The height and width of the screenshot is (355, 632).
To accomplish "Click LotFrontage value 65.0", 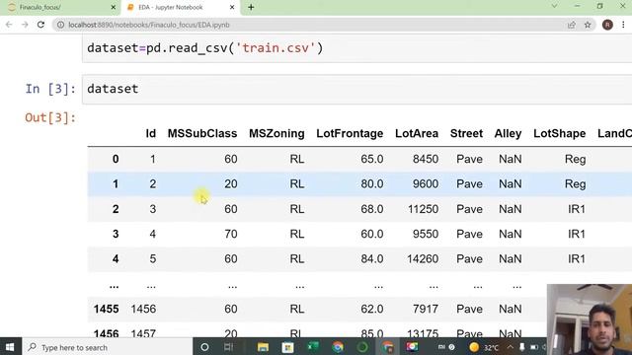I will (372, 159).
